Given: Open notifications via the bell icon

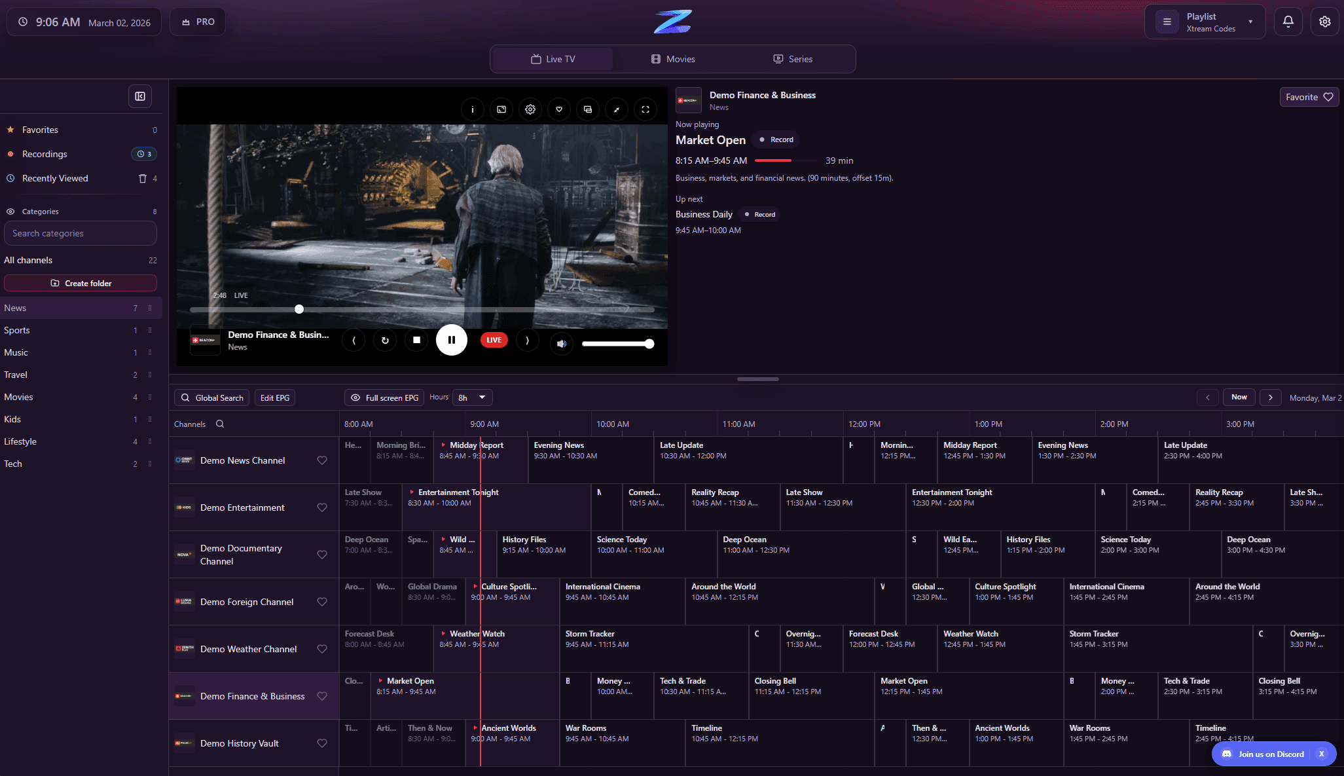Looking at the screenshot, I should [1288, 22].
